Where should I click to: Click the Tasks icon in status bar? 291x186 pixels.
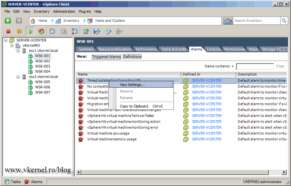point(7,182)
